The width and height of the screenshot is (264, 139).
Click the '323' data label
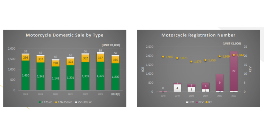coord(70,62)
